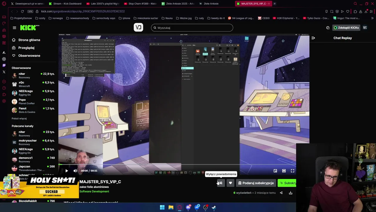This screenshot has width=376, height=212.
Task: Open the CEIDG bookmark
Action: [x=264, y=18]
